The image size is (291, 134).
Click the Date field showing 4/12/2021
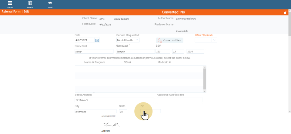(85, 40)
